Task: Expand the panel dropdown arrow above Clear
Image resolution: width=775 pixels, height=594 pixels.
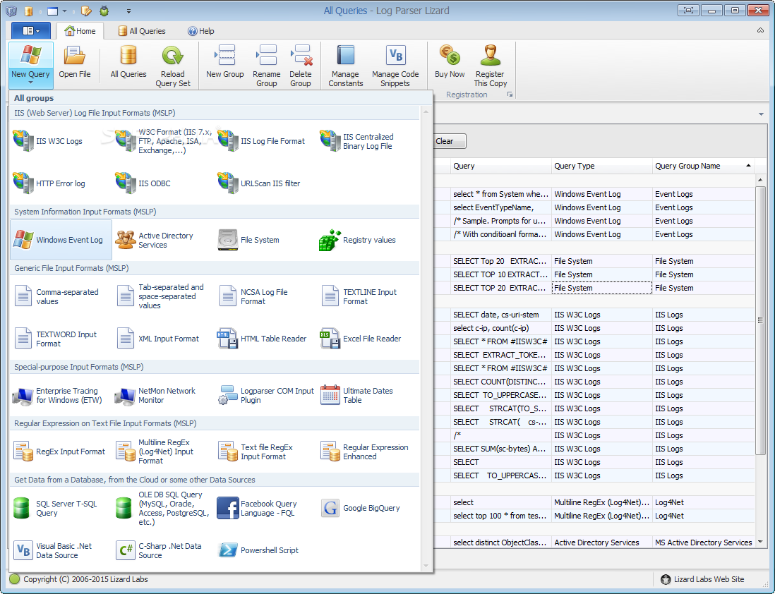Action: [761, 114]
